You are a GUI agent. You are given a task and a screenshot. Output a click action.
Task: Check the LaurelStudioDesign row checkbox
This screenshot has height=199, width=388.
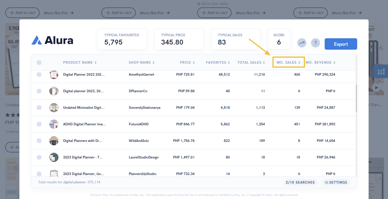point(39,157)
